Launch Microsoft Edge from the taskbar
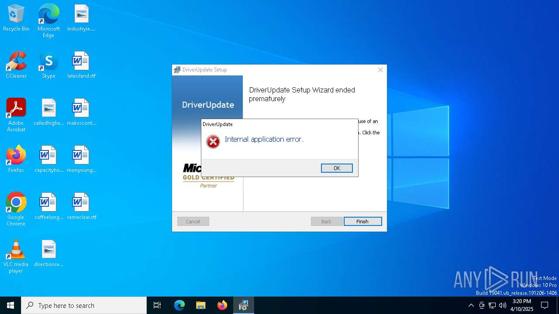The width and height of the screenshot is (559, 314). [179, 305]
